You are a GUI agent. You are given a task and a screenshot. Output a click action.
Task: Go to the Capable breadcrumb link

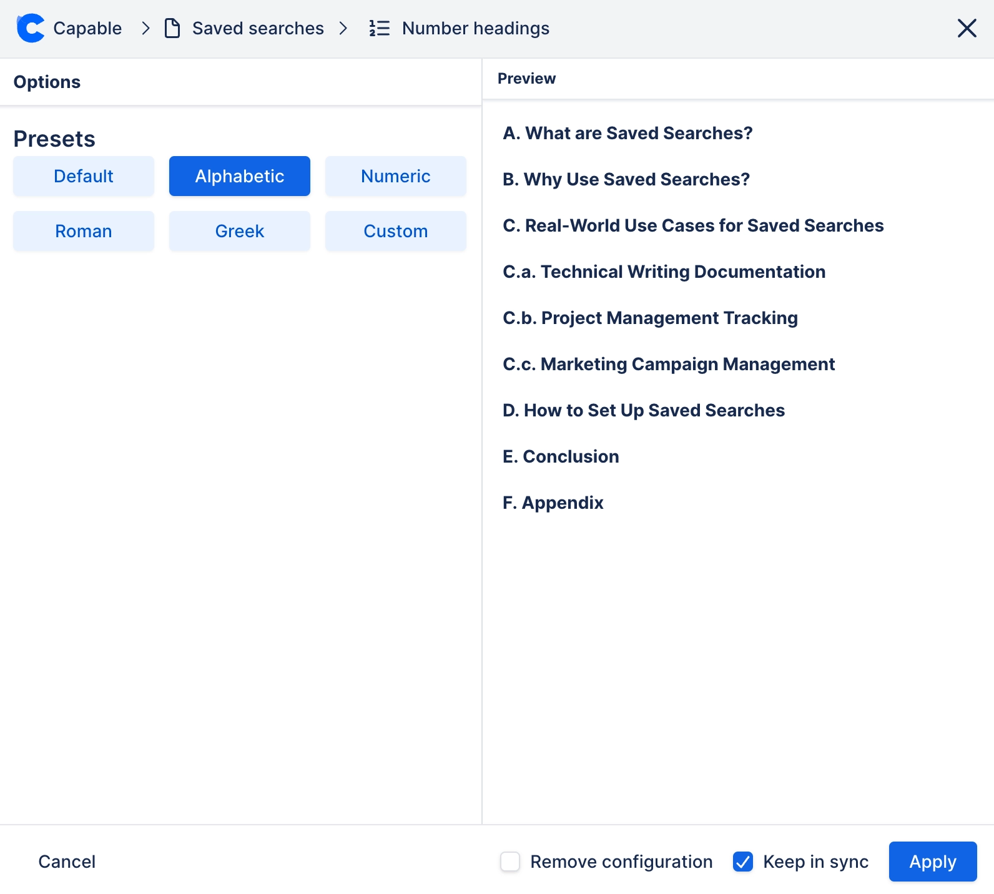point(87,28)
